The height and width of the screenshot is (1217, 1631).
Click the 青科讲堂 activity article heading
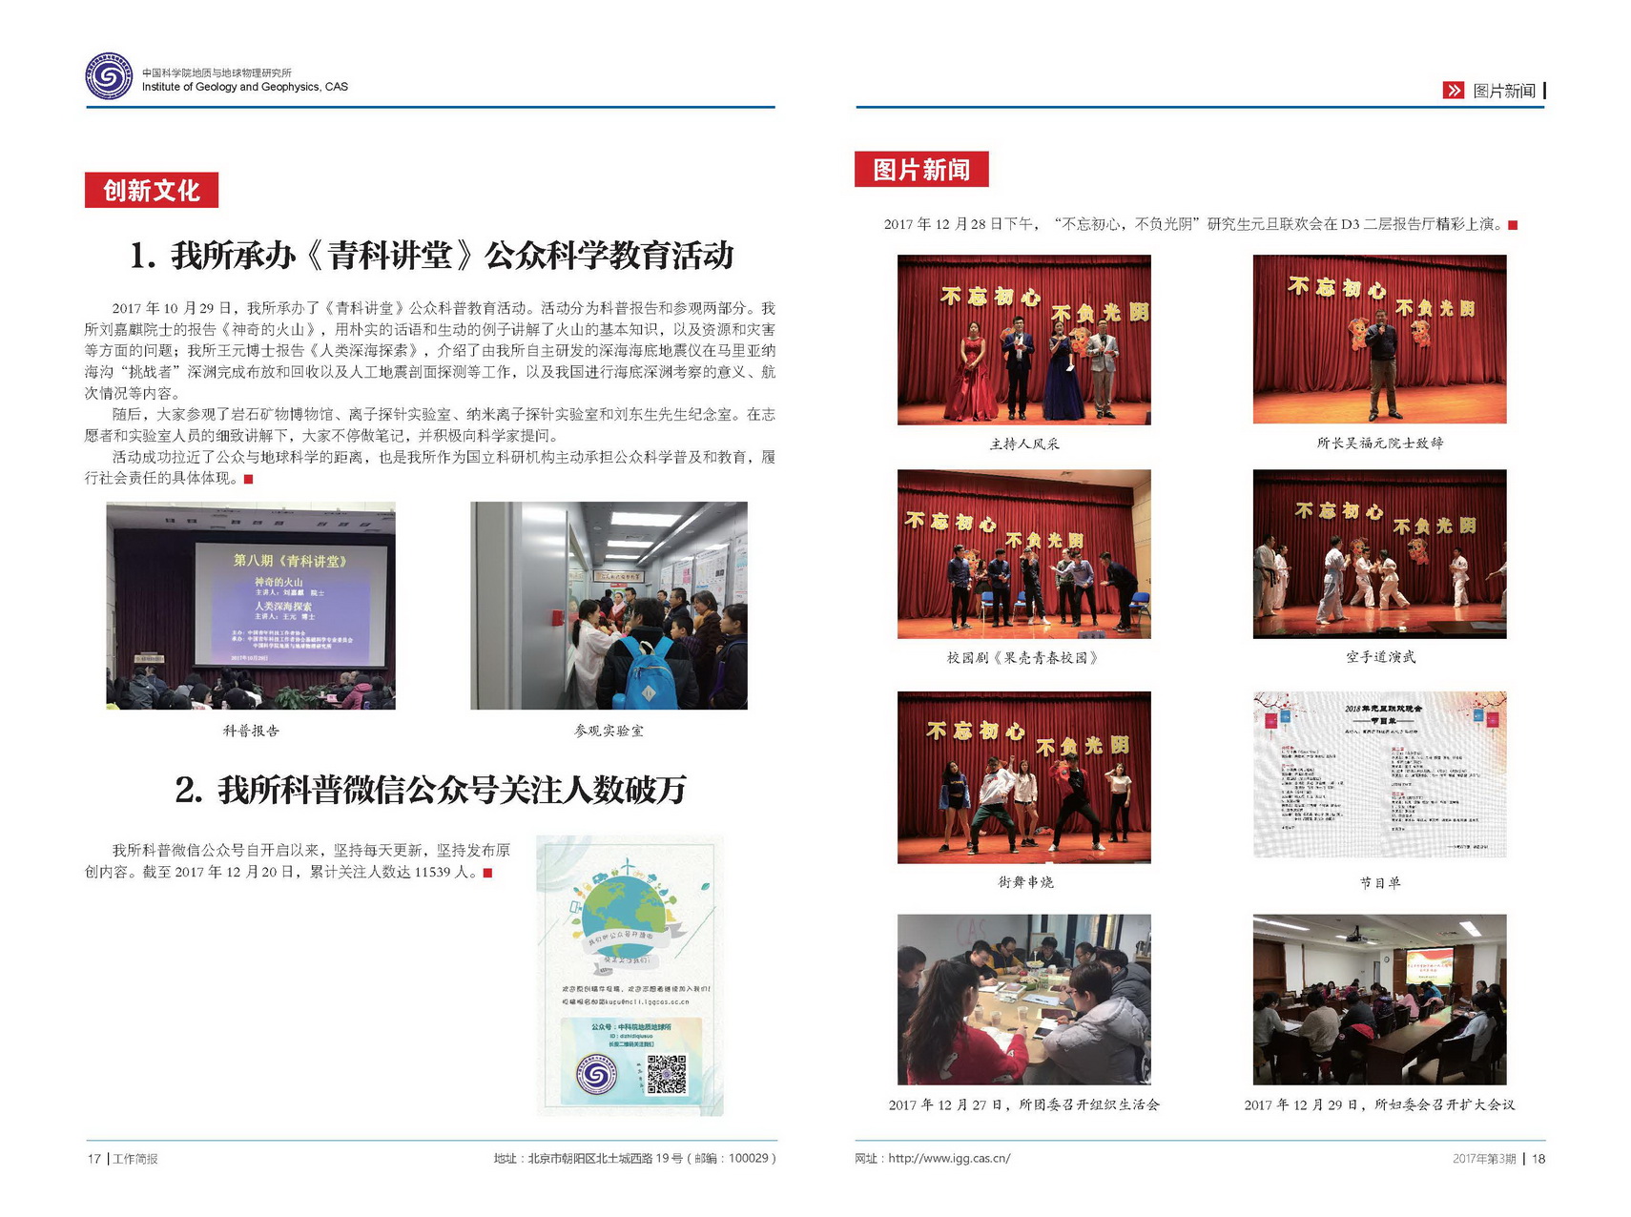[x=431, y=255]
